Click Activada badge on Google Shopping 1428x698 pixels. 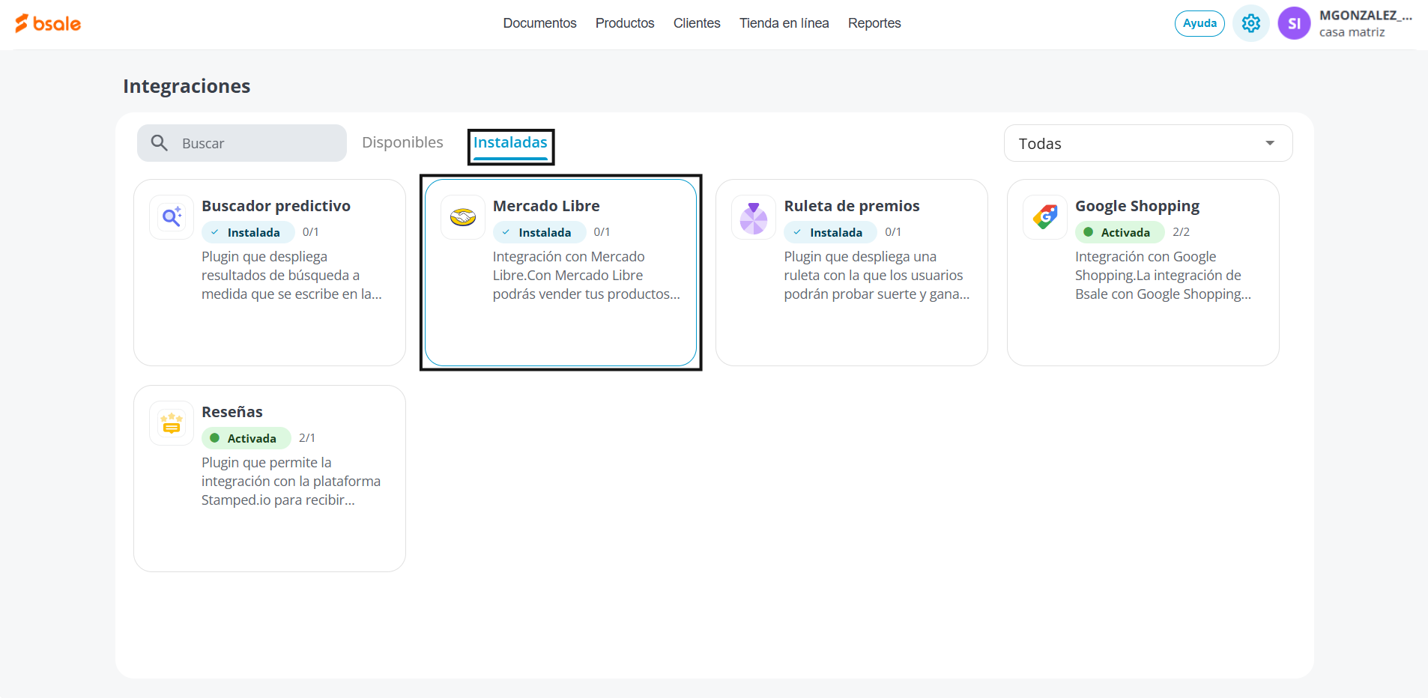(x=1119, y=232)
